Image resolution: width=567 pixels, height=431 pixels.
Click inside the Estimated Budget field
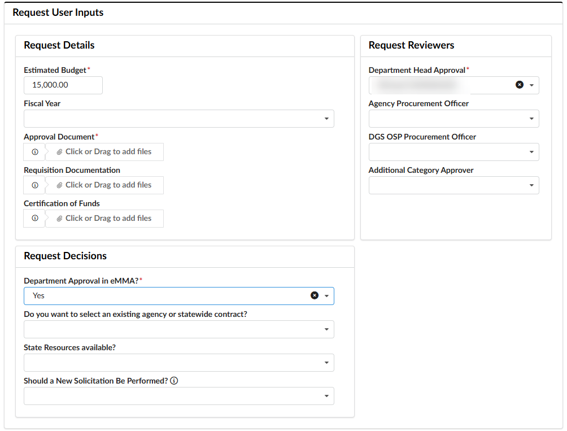click(x=63, y=85)
